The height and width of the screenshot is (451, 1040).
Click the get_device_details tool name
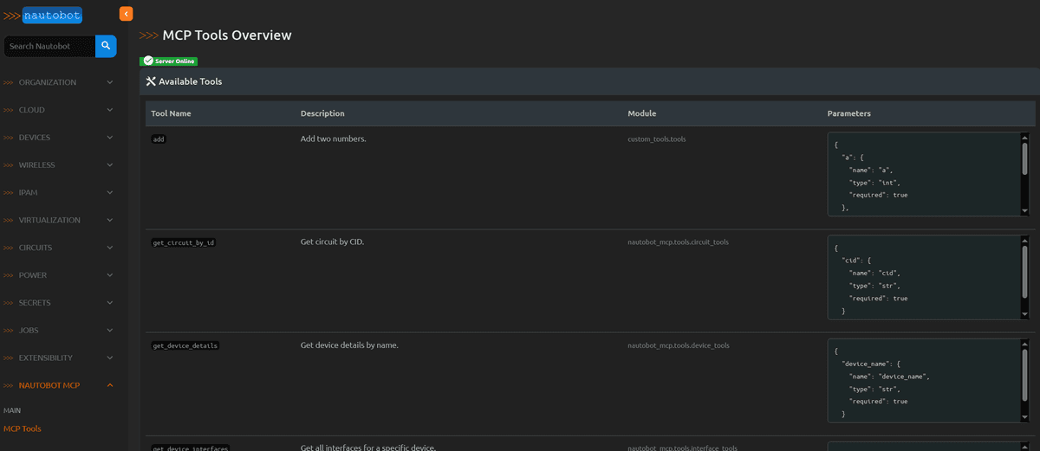tap(185, 345)
